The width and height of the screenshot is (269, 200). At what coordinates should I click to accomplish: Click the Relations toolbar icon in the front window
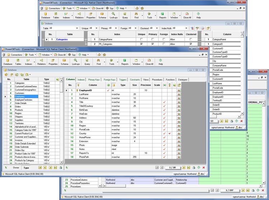click(x=42, y=62)
